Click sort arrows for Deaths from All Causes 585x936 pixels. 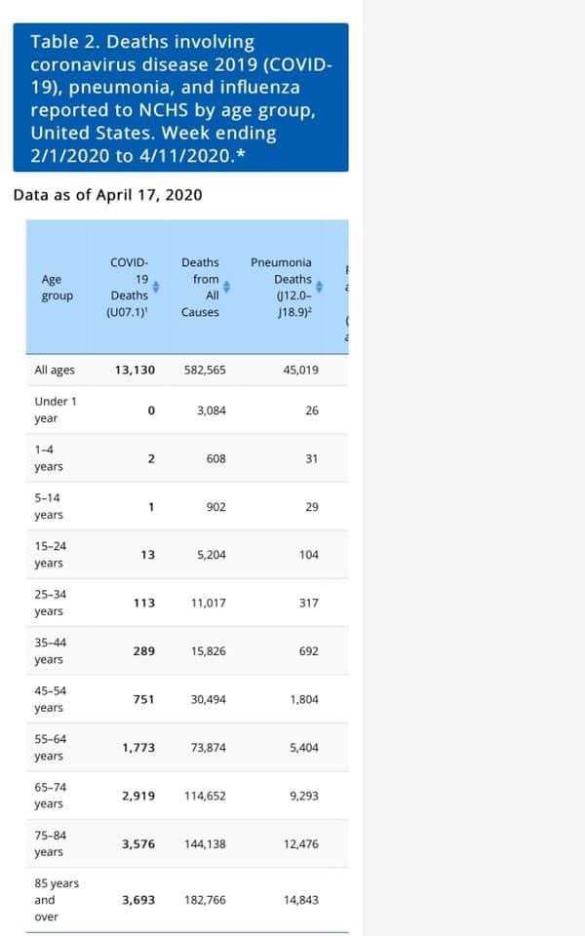click(x=227, y=287)
